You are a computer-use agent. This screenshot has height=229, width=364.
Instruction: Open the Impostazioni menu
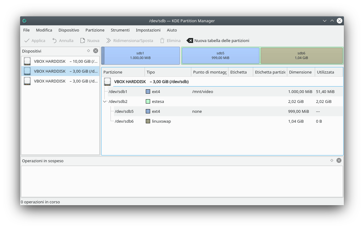tap(148, 30)
